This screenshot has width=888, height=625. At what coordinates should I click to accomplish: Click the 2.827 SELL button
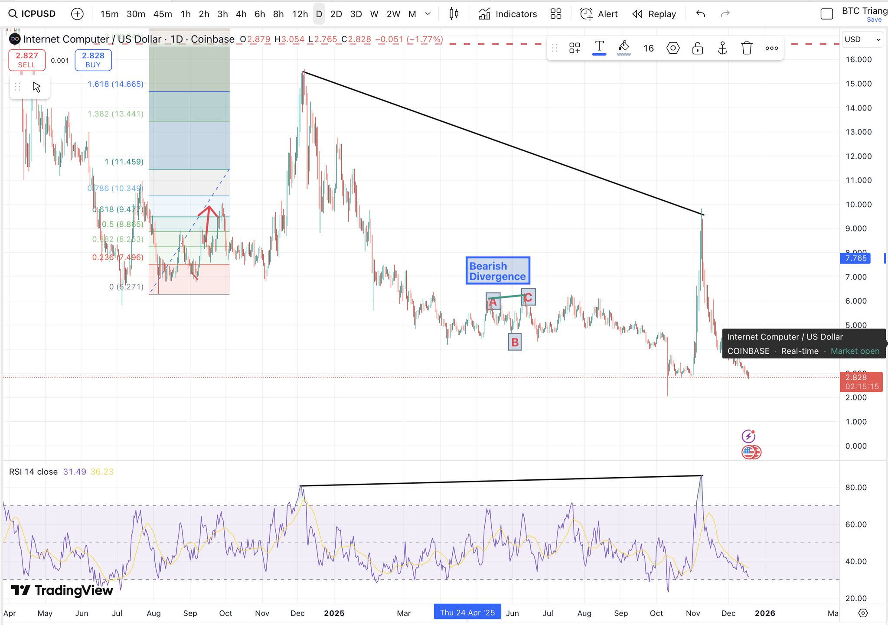click(x=27, y=60)
